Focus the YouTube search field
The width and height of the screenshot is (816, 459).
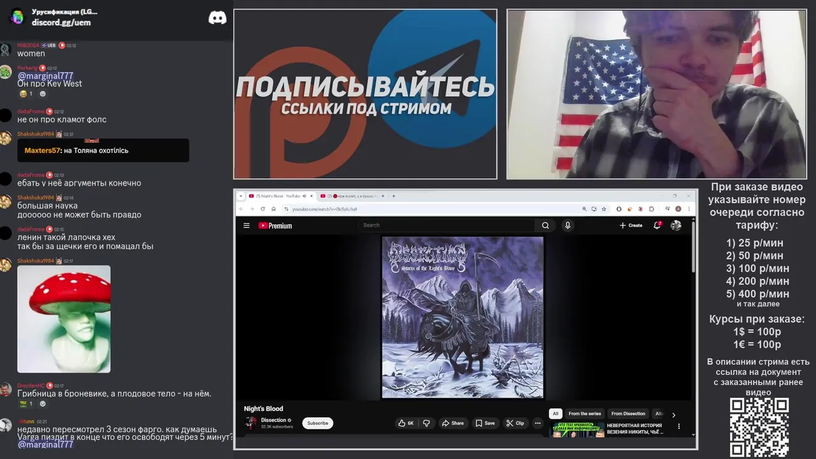click(446, 225)
